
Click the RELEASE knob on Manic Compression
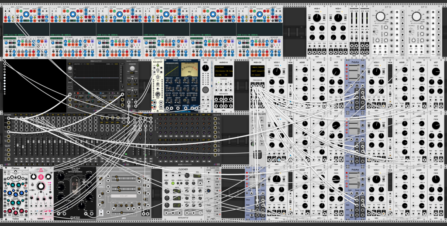click(193, 80)
